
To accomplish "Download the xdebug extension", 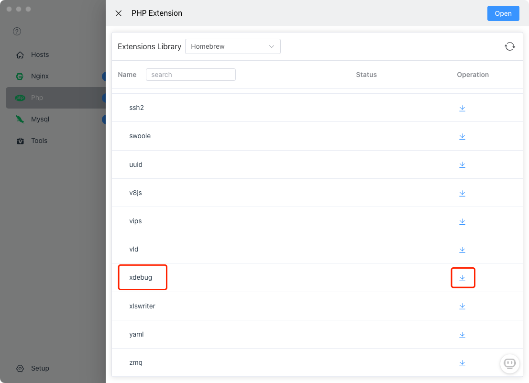I will [462, 278].
